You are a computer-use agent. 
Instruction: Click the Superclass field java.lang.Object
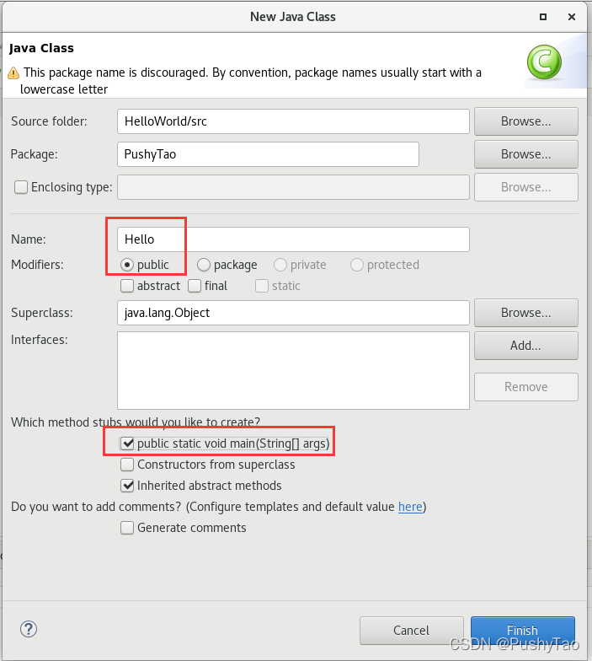pyautogui.click(x=293, y=313)
